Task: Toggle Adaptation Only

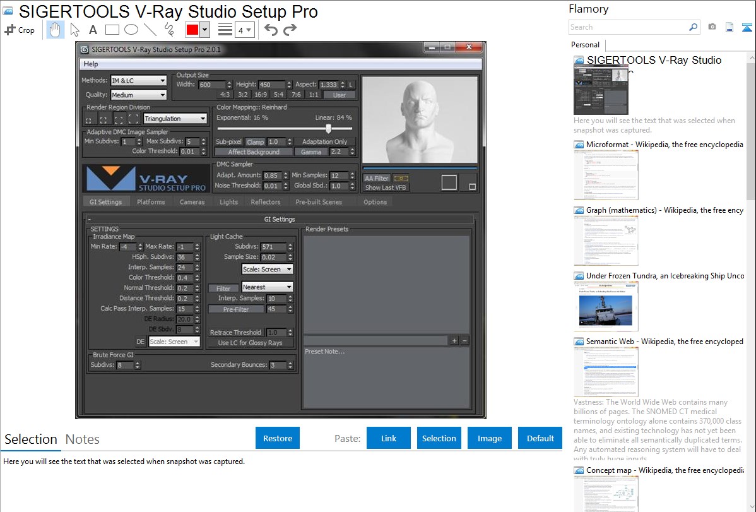Action: [x=324, y=142]
